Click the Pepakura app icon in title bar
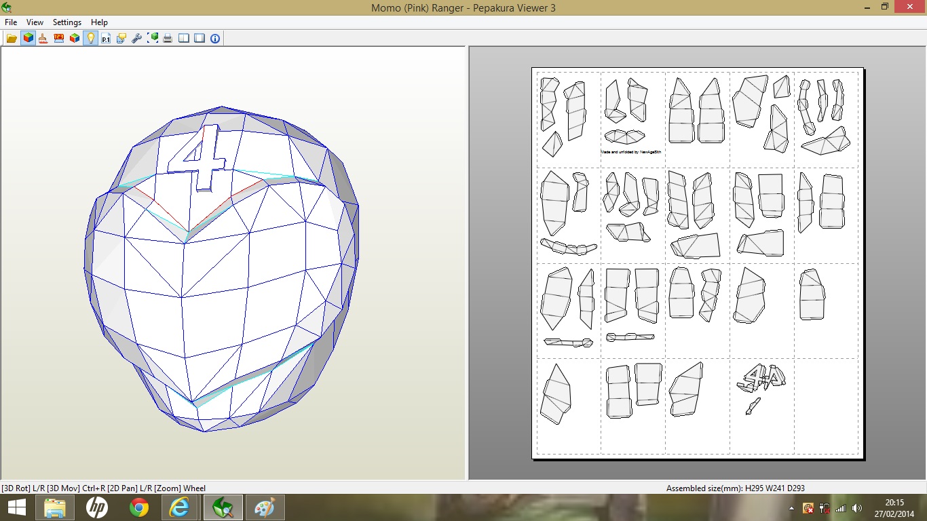 pos(7,7)
